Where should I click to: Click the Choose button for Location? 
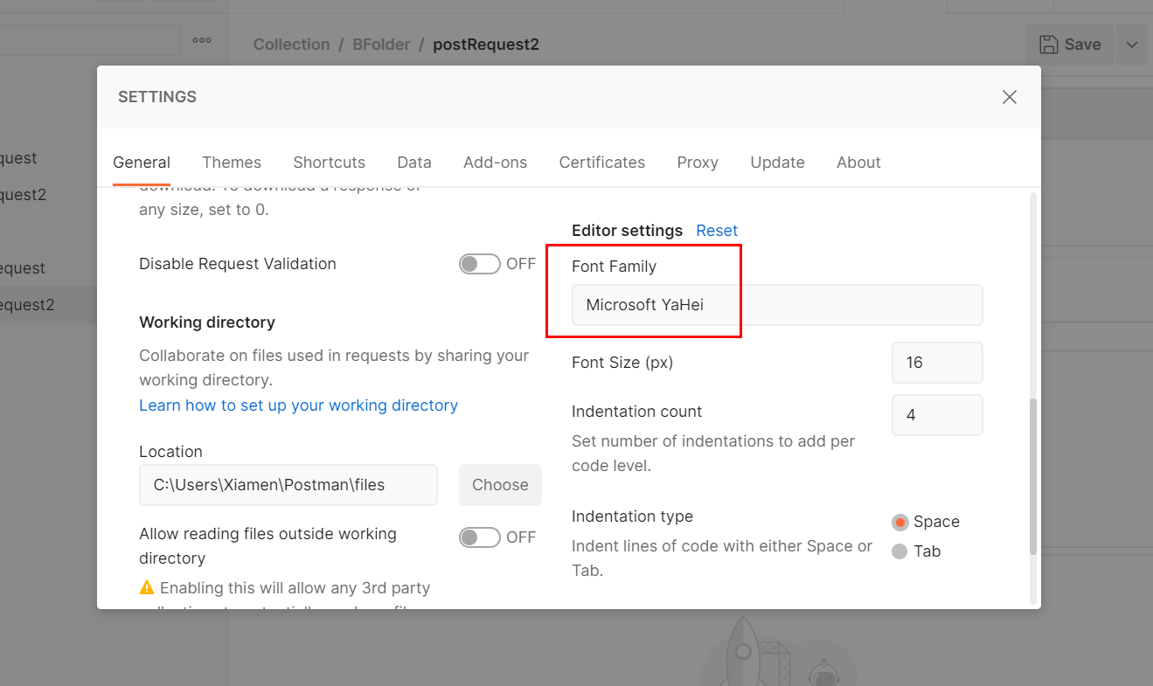tap(500, 485)
